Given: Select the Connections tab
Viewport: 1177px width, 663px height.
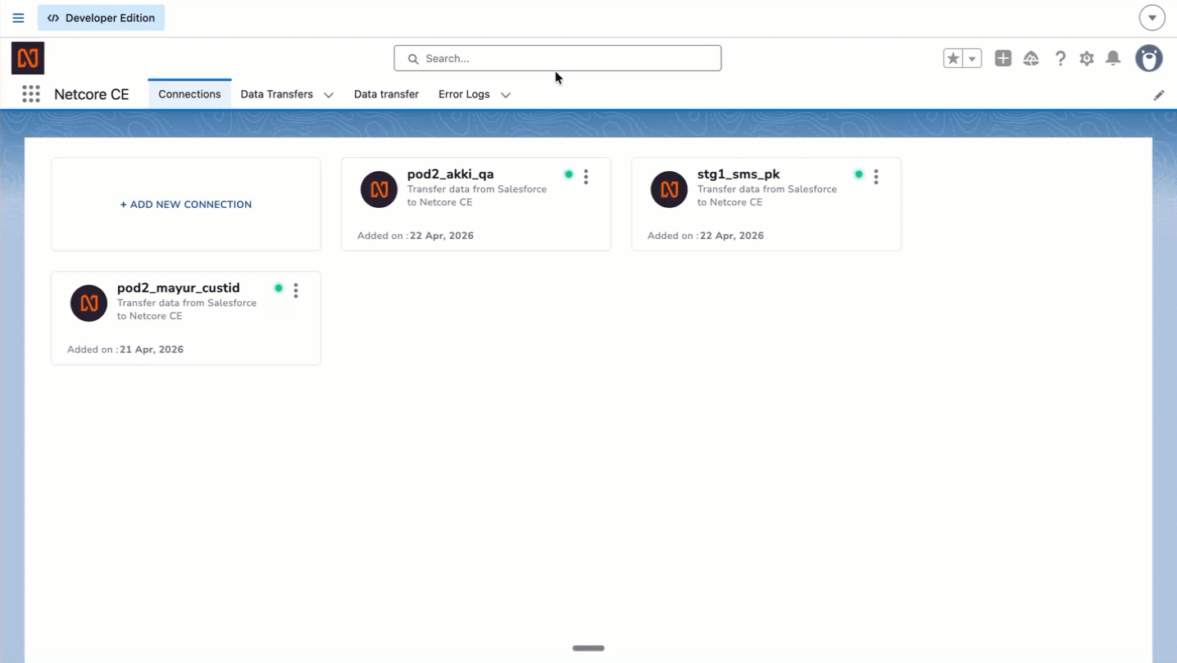Looking at the screenshot, I should (x=189, y=94).
